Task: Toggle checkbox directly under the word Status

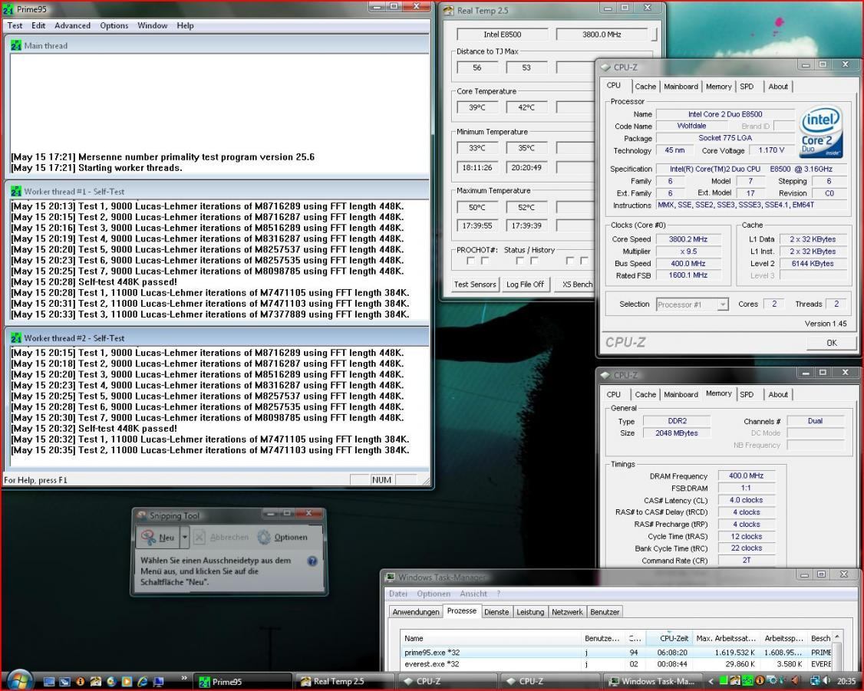Action: (519, 261)
